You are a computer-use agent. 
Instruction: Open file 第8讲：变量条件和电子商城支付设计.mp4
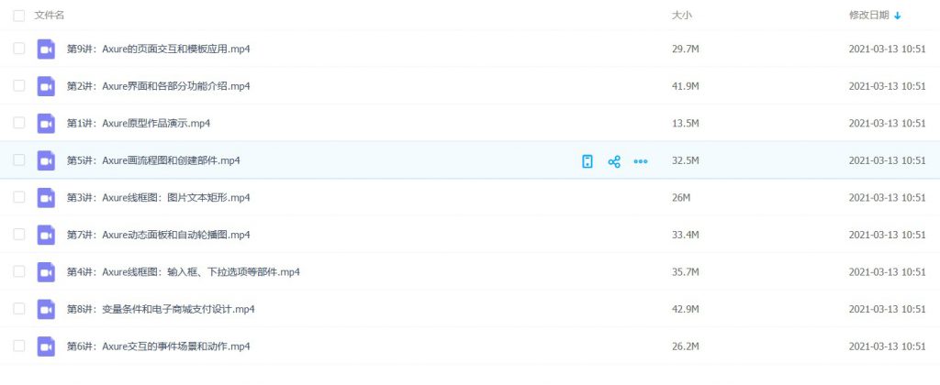(161, 309)
